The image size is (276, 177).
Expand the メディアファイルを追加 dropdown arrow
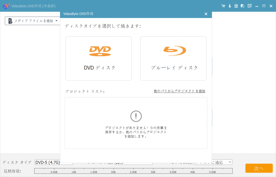click(56, 21)
